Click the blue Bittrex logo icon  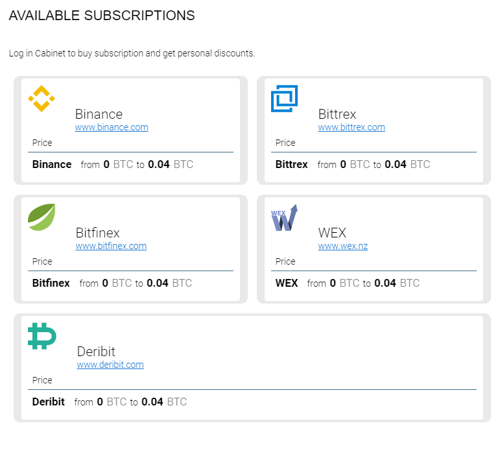coord(284,99)
